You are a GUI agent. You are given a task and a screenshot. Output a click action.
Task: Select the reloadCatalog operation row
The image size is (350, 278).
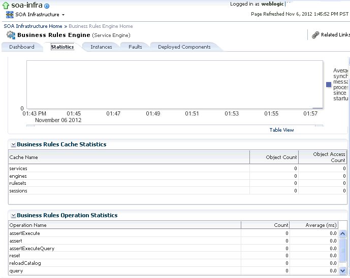pyautogui.click(x=173, y=263)
